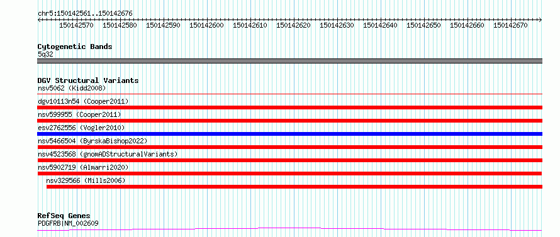Click ruler position 150142630
Viewport: 560px width, 237px height.
tap(337, 25)
